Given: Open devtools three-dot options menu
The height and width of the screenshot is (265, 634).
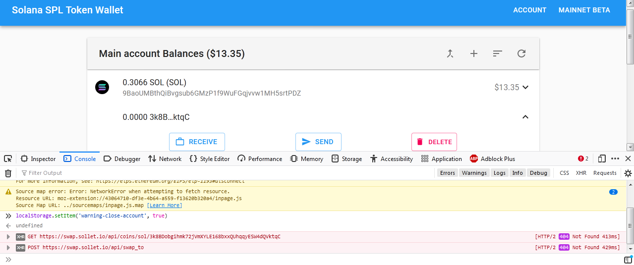Looking at the screenshot, I should [x=615, y=159].
